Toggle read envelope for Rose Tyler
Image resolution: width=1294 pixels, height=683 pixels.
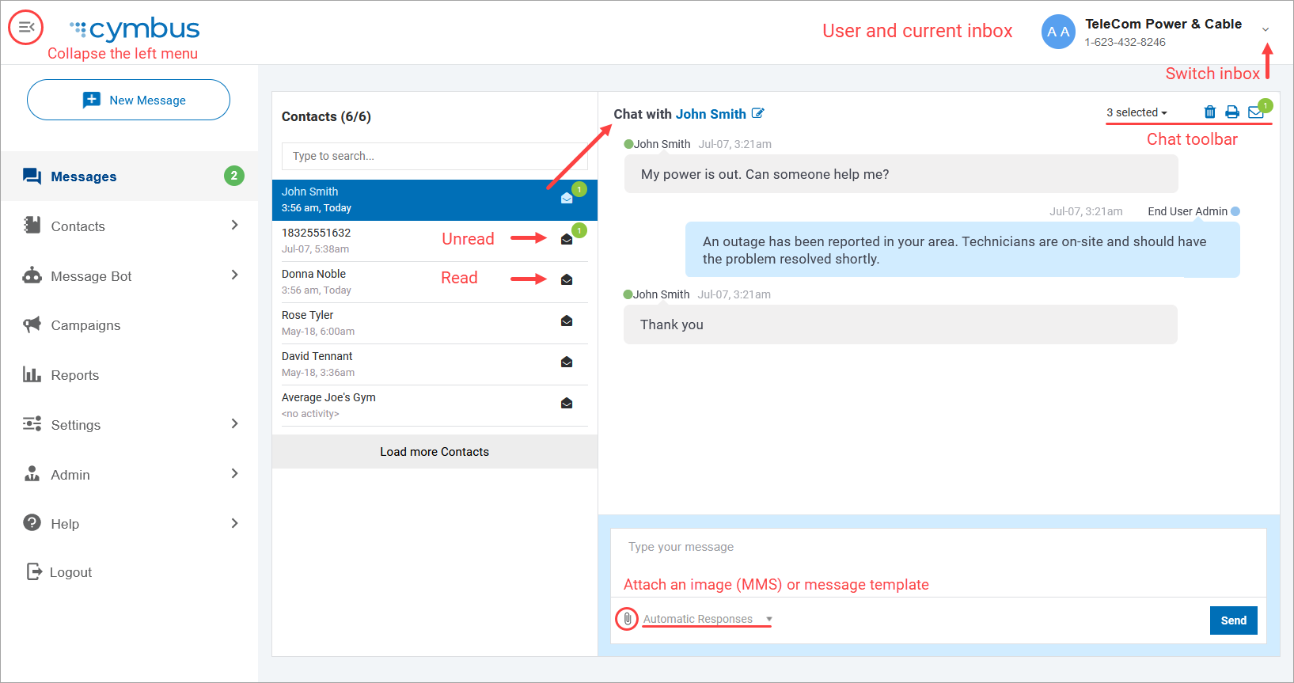click(x=567, y=321)
